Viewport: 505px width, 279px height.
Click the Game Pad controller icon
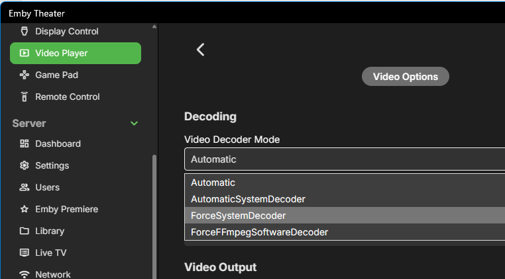coord(25,75)
